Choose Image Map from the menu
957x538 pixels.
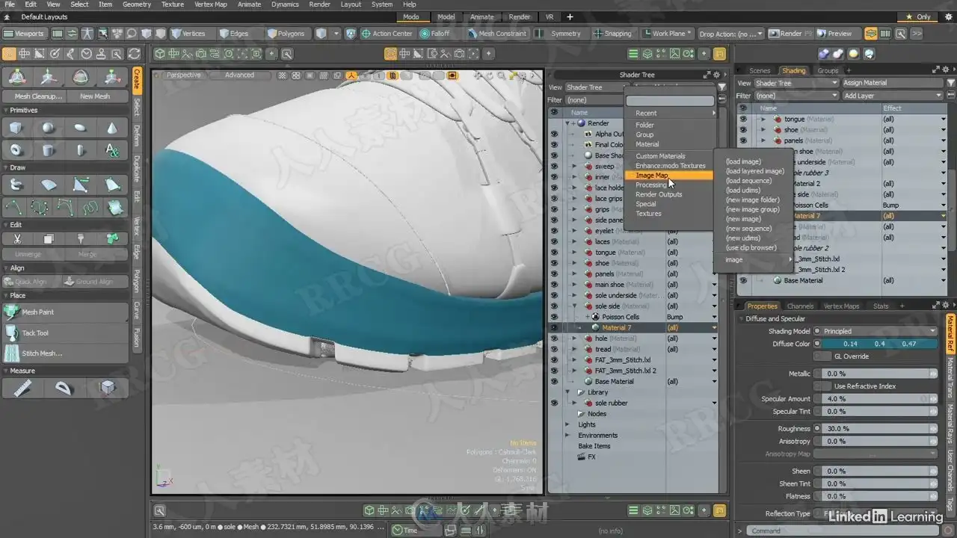(652, 176)
